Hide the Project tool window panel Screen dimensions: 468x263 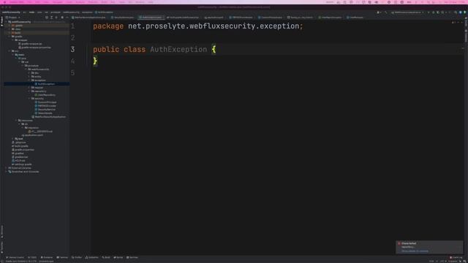67,18
